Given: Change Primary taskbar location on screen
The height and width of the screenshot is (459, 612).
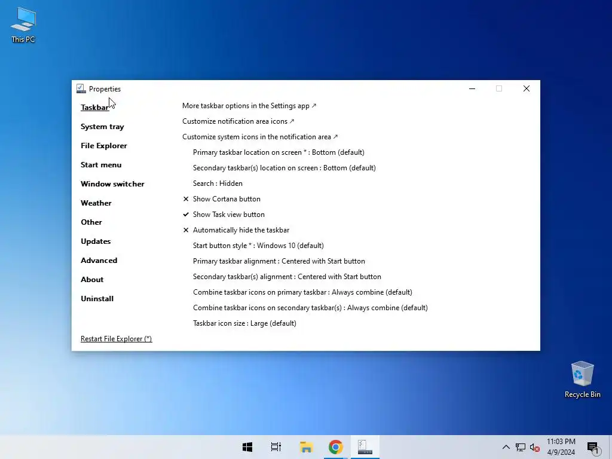Looking at the screenshot, I should coord(279,152).
